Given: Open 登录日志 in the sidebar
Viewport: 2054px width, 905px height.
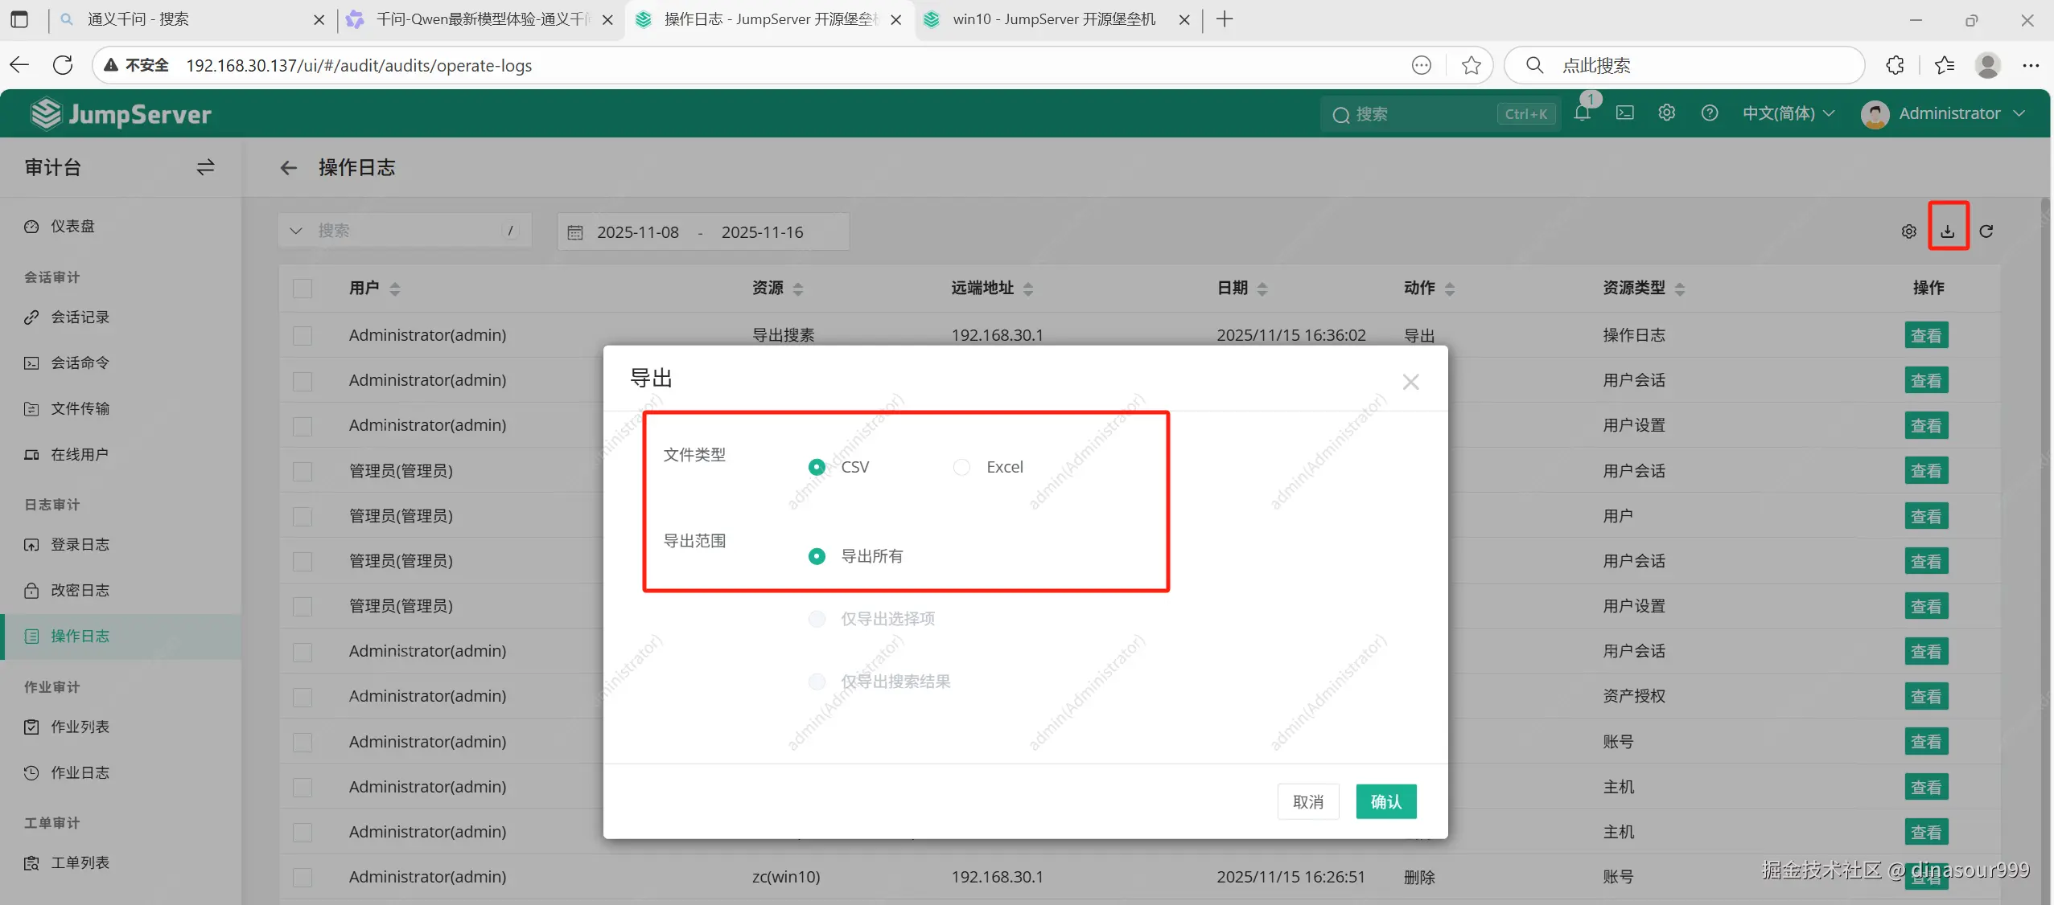Looking at the screenshot, I should click(x=80, y=545).
